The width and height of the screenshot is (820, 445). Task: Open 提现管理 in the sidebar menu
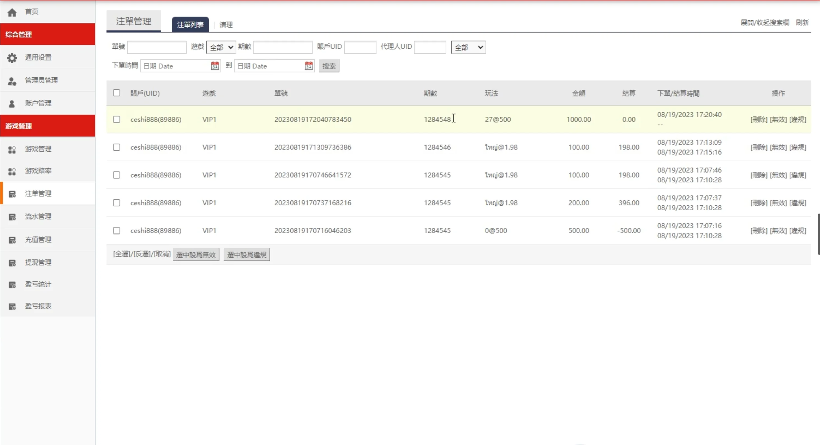(x=38, y=263)
